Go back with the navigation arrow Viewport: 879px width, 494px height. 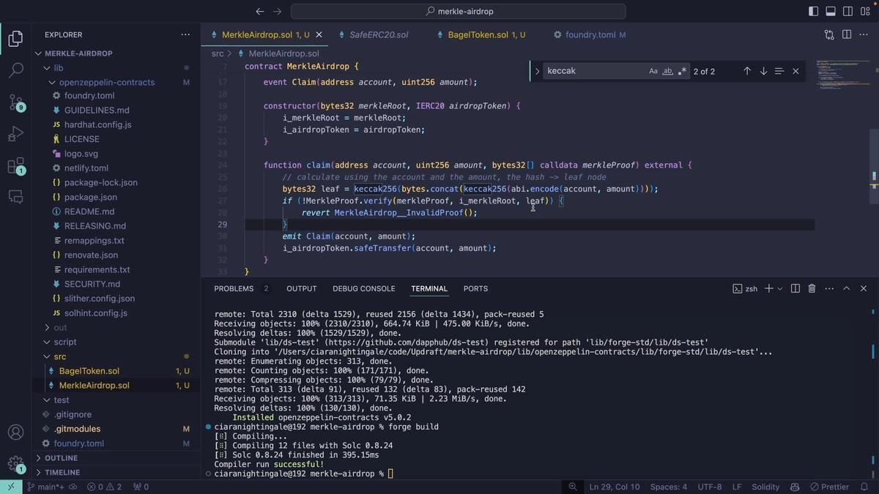(x=259, y=12)
